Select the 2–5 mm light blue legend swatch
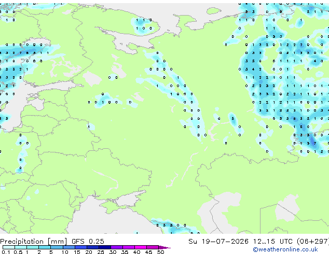 click(x=45, y=247)
